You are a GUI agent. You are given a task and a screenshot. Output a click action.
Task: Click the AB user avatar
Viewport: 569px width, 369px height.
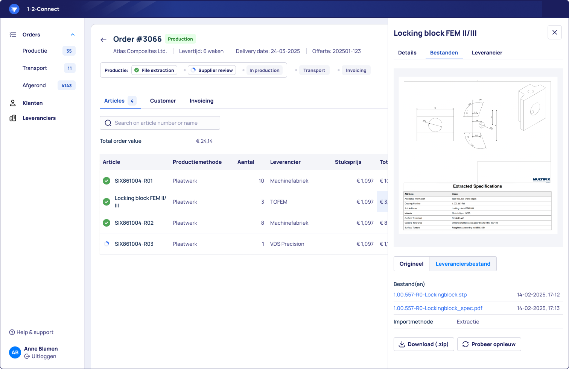point(15,352)
